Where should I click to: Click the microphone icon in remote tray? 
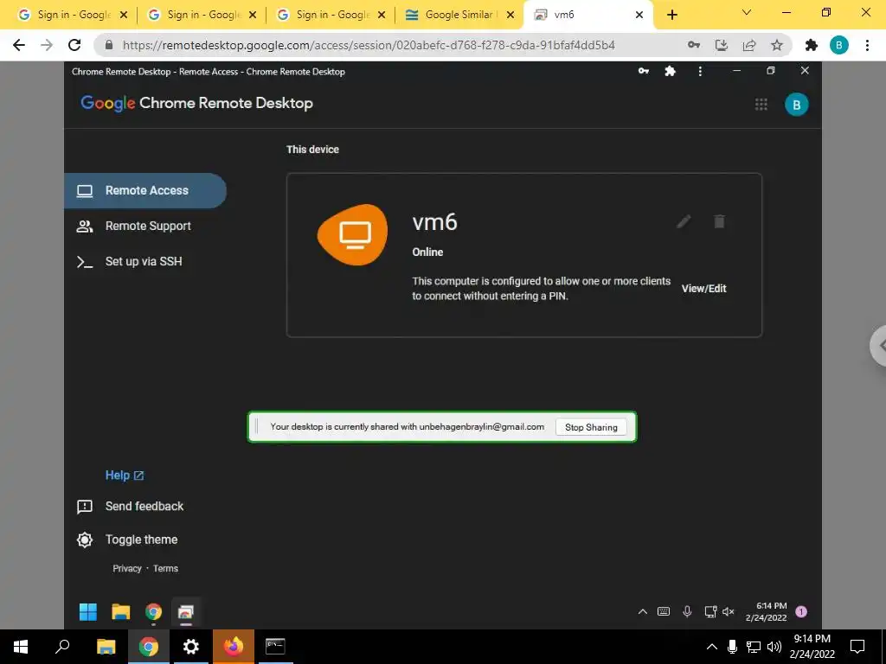[687, 611]
